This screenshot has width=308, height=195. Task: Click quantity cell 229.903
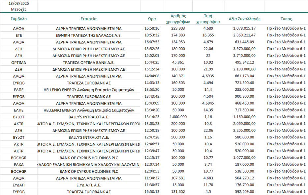click(x=178, y=28)
